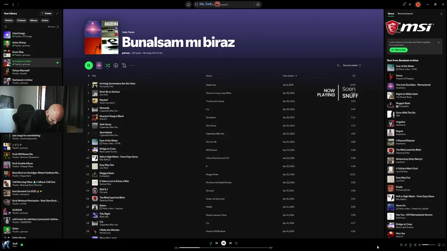Mute the volume speaker icon

point(420,245)
